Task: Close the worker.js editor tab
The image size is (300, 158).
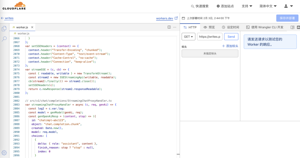Action: click(32, 27)
